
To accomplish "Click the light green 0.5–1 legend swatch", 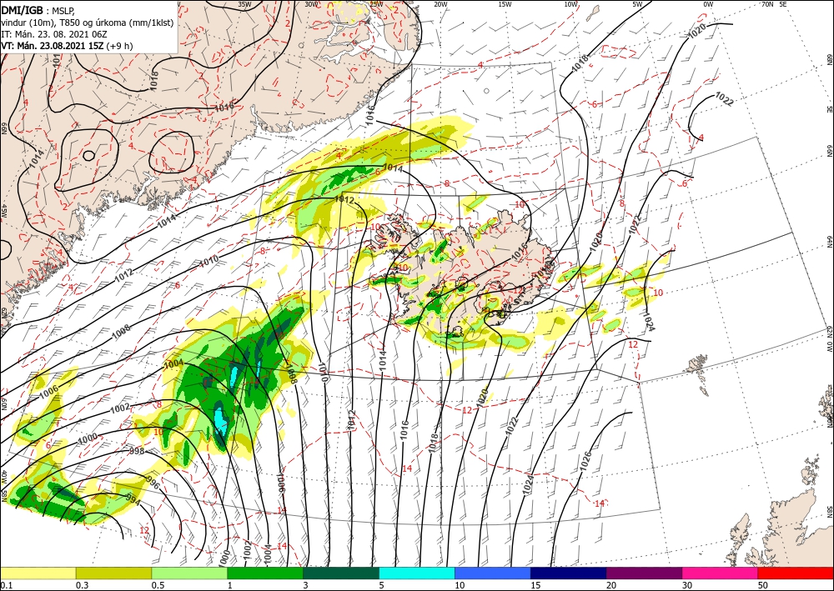I will (189, 573).
